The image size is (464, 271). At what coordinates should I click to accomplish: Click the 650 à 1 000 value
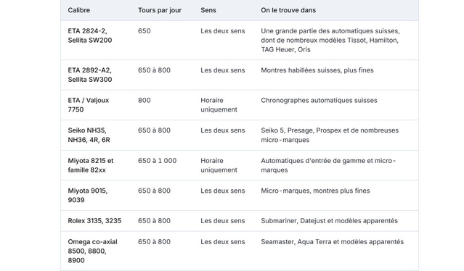[157, 161]
